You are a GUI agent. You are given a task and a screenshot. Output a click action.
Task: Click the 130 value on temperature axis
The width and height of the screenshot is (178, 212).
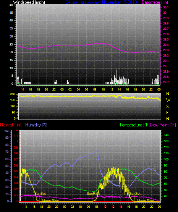[x=166, y=141]
